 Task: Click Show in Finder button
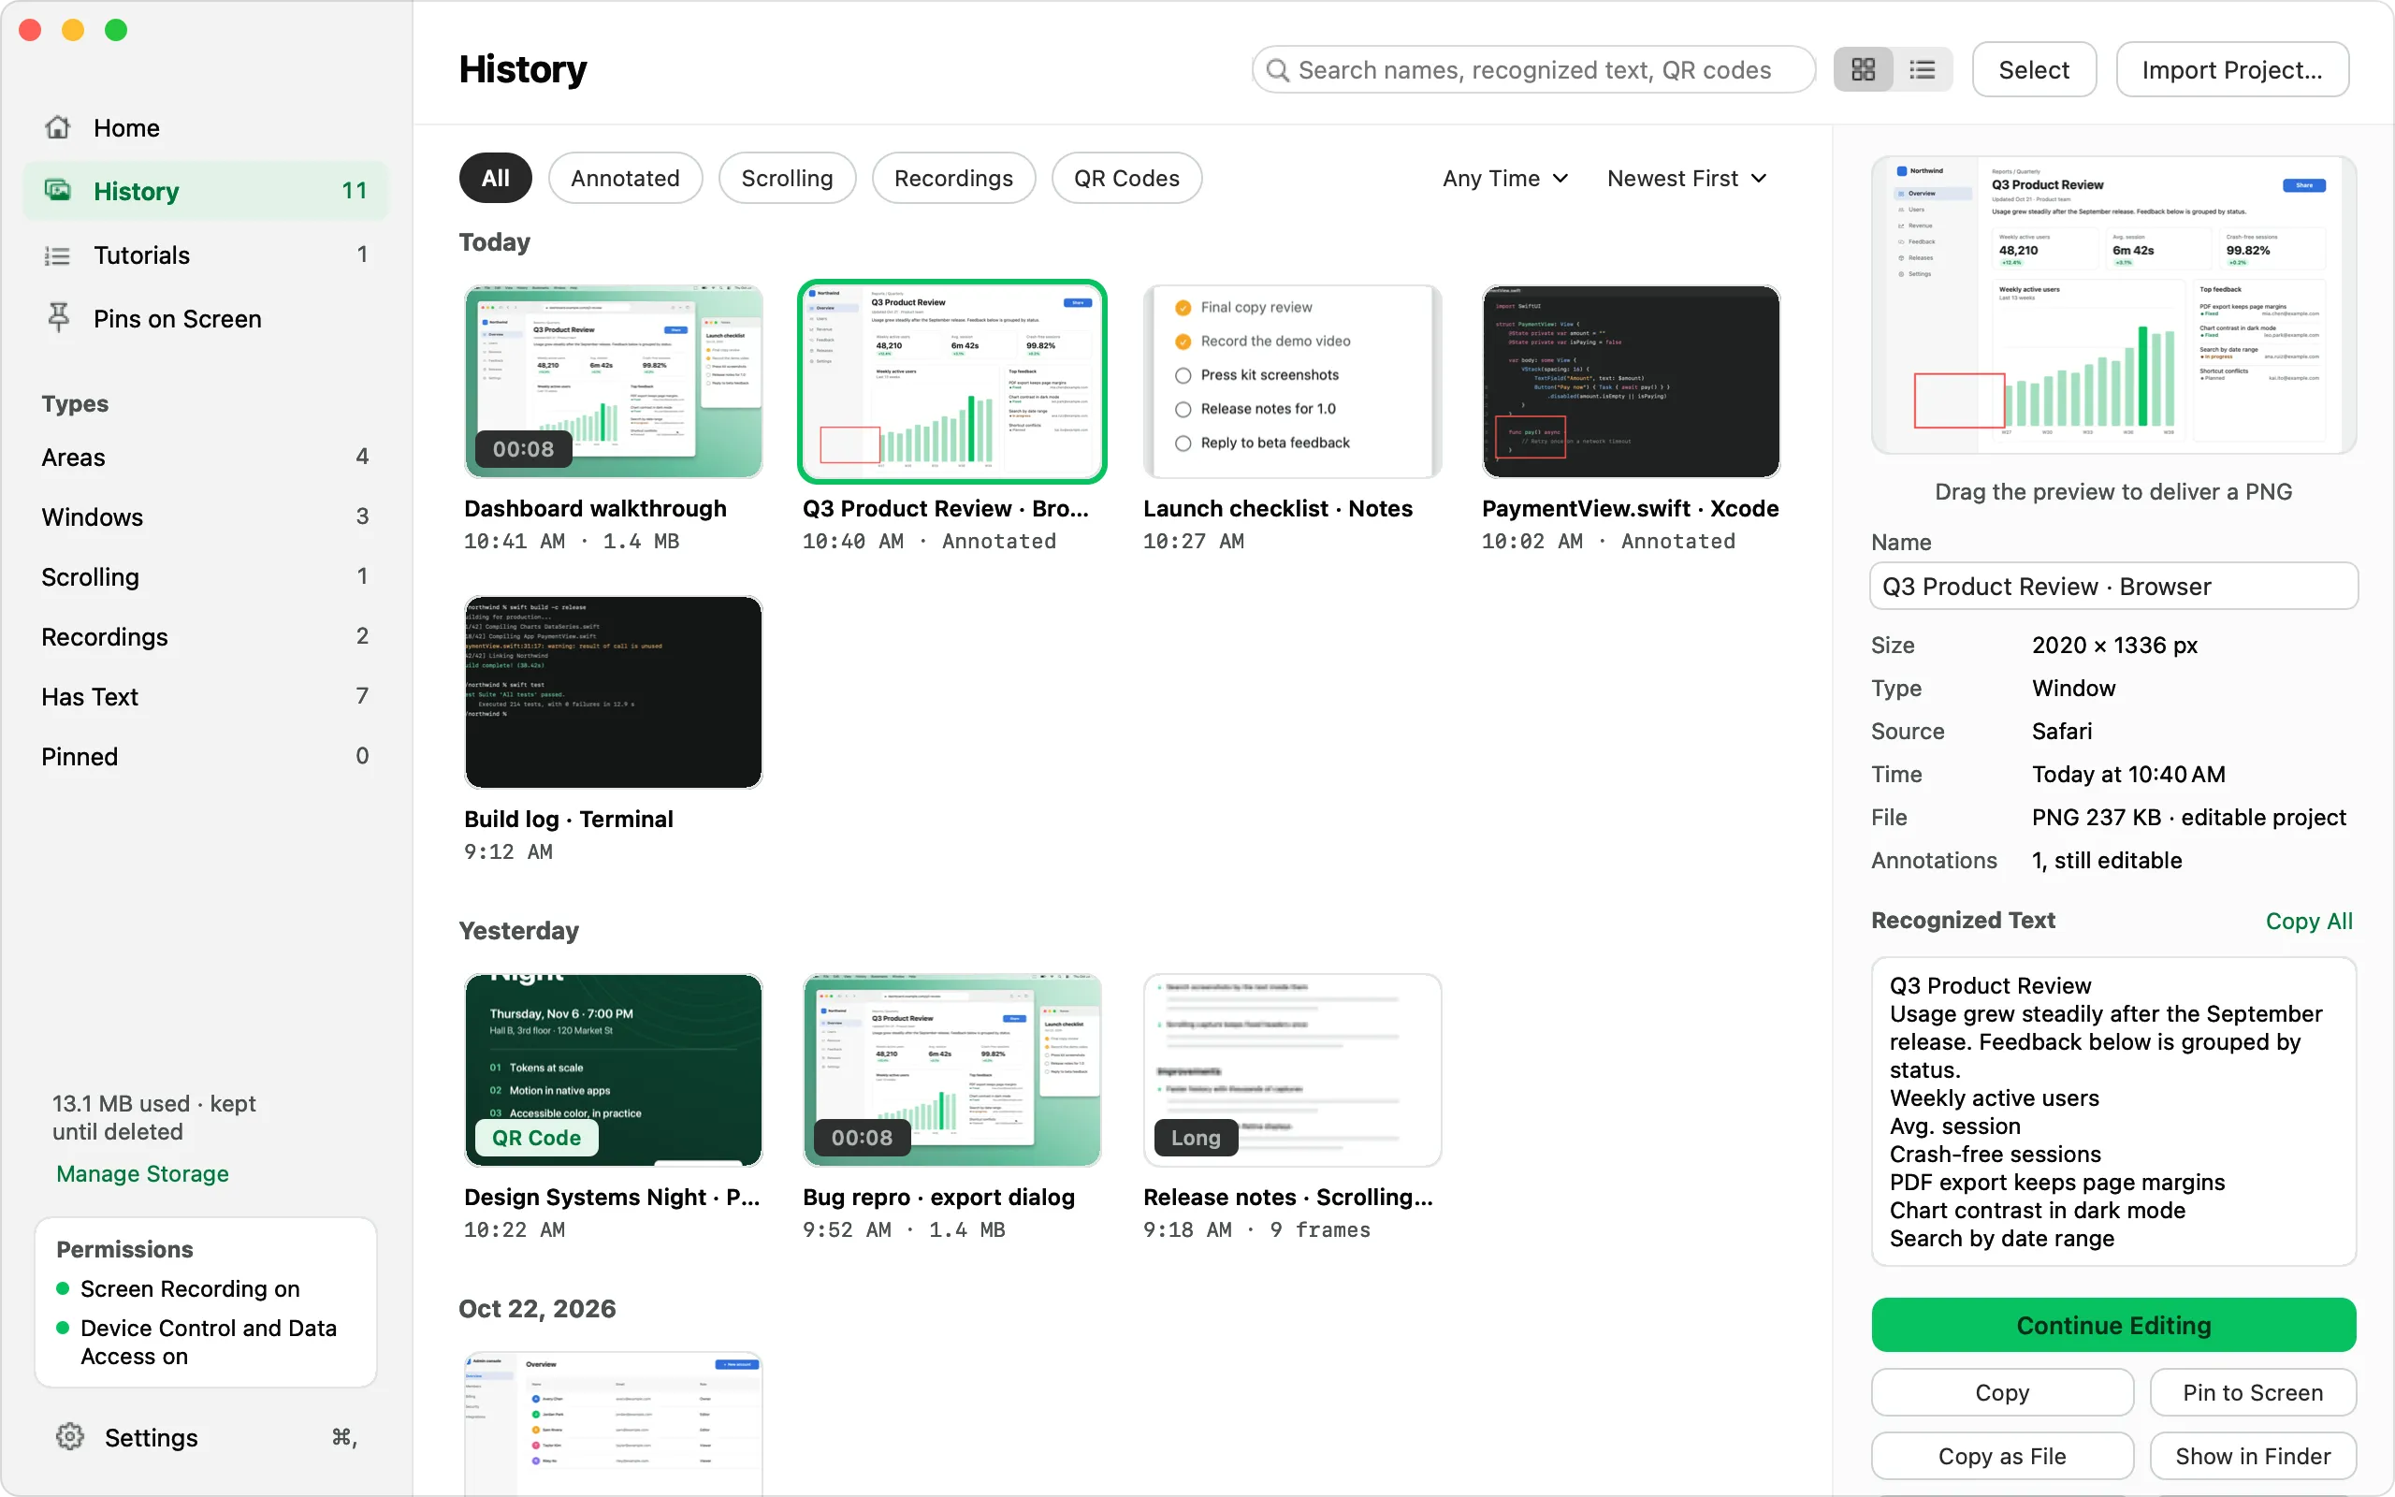[2253, 1456]
